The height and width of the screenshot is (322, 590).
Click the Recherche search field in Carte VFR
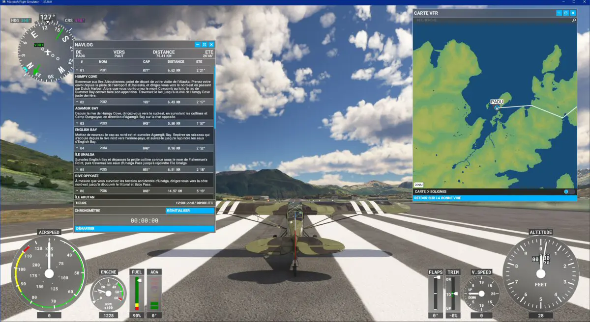point(492,21)
